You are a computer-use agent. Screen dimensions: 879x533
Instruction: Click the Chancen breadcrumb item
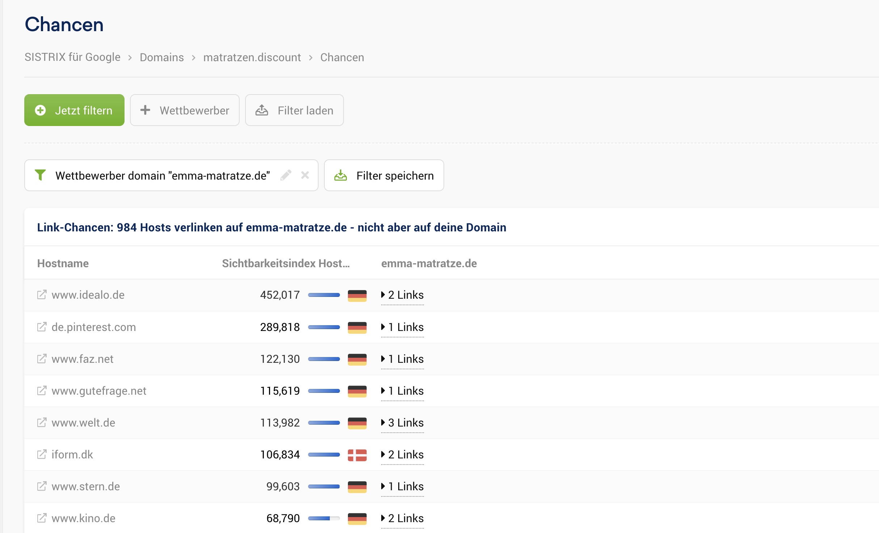pyautogui.click(x=342, y=57)
